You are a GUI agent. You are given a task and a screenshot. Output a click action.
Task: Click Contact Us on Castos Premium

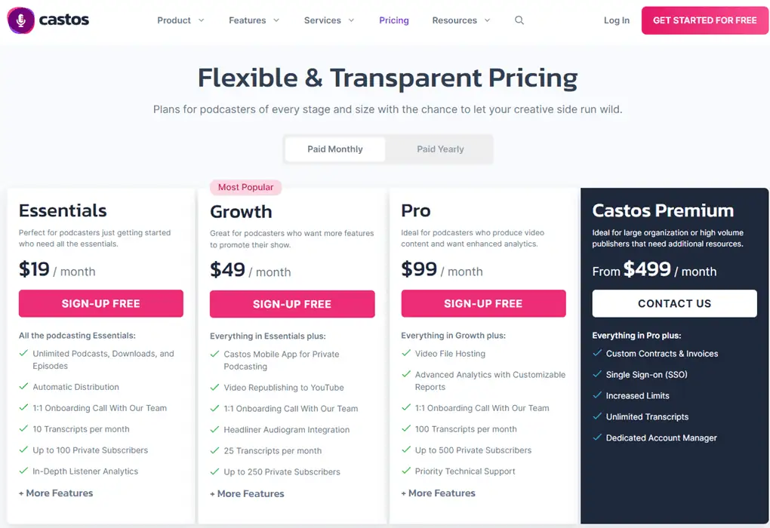[x=674, y=303]
